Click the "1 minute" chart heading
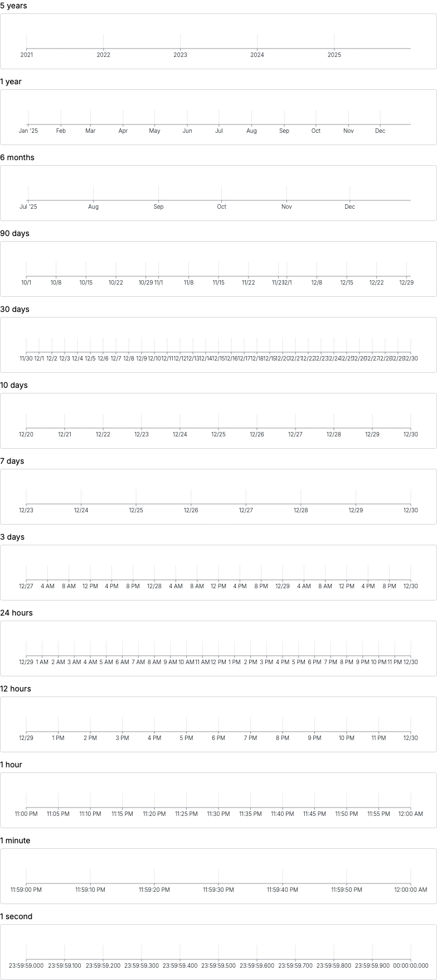This screenshot has width=437, height=980. (x=15, y=840)
